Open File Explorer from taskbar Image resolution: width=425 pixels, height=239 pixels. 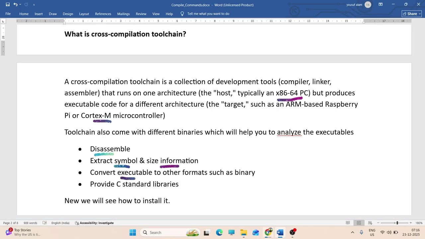point(244,233)
